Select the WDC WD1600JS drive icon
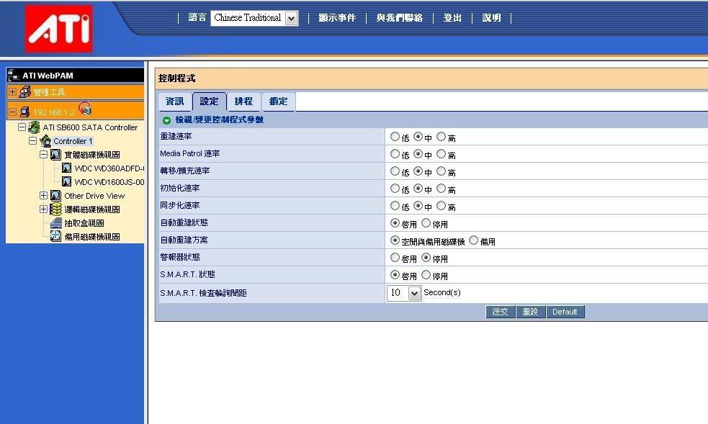The image size is (708, 424). (x=66, y=182)
